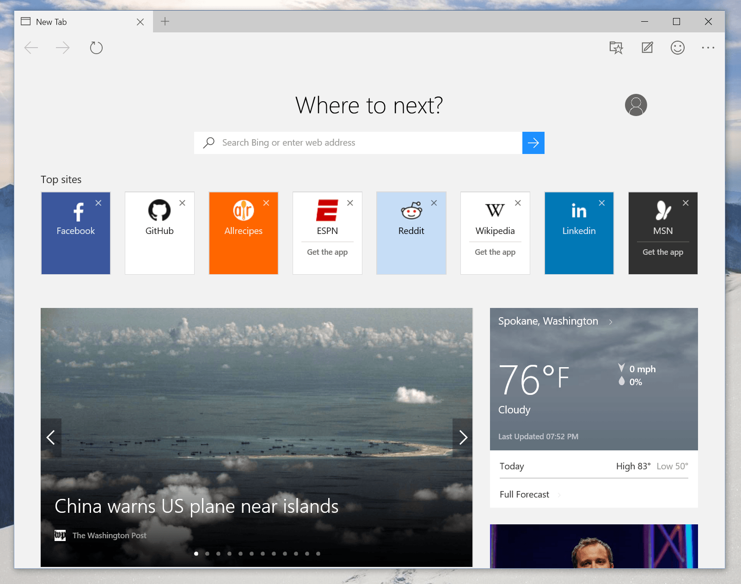Remove MSN from top sites
Screen dimensions: 741x584
686,203
